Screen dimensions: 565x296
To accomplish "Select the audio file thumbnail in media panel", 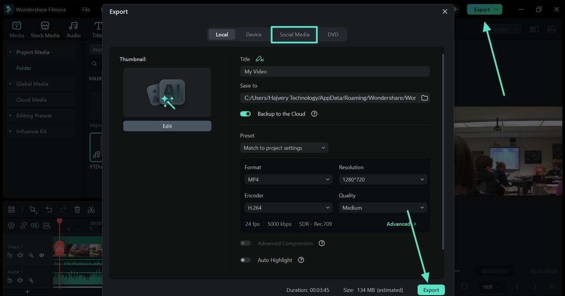I will pyautogui.click(x=96, y=148).
